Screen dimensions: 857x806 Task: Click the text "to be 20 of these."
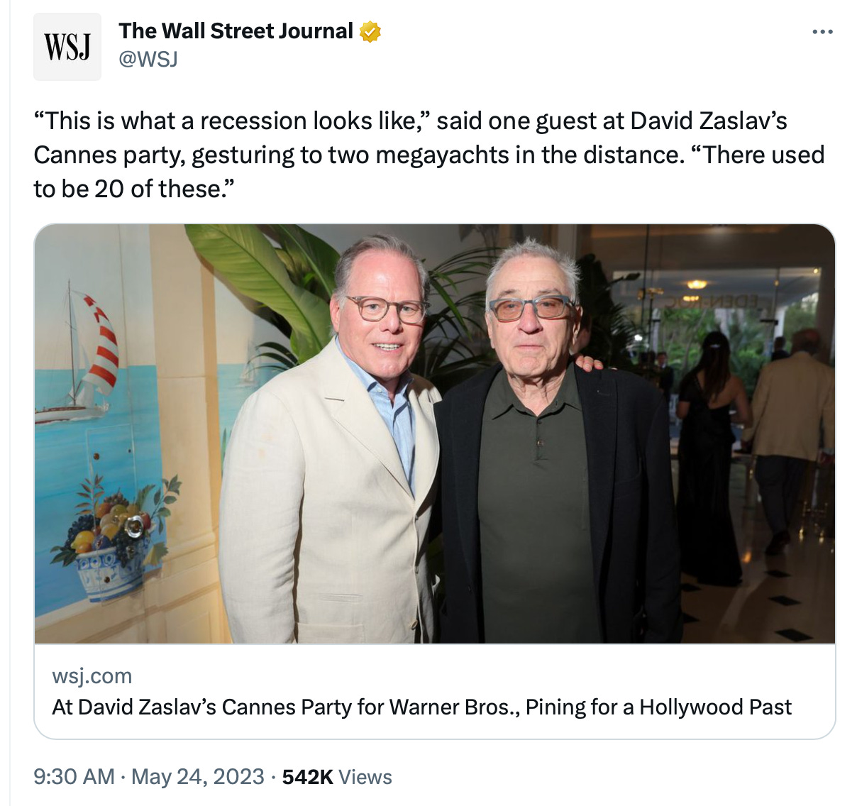(x=133, y=189)
